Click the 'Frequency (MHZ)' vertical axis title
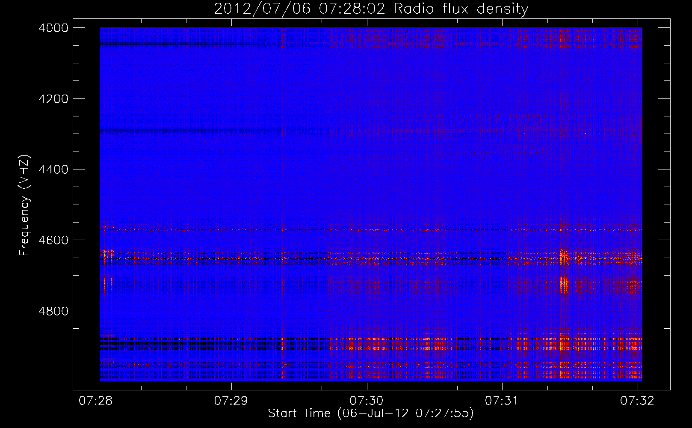Image resolution: width=692 pixels, height=428 pixels. click(x=24, y=205)
